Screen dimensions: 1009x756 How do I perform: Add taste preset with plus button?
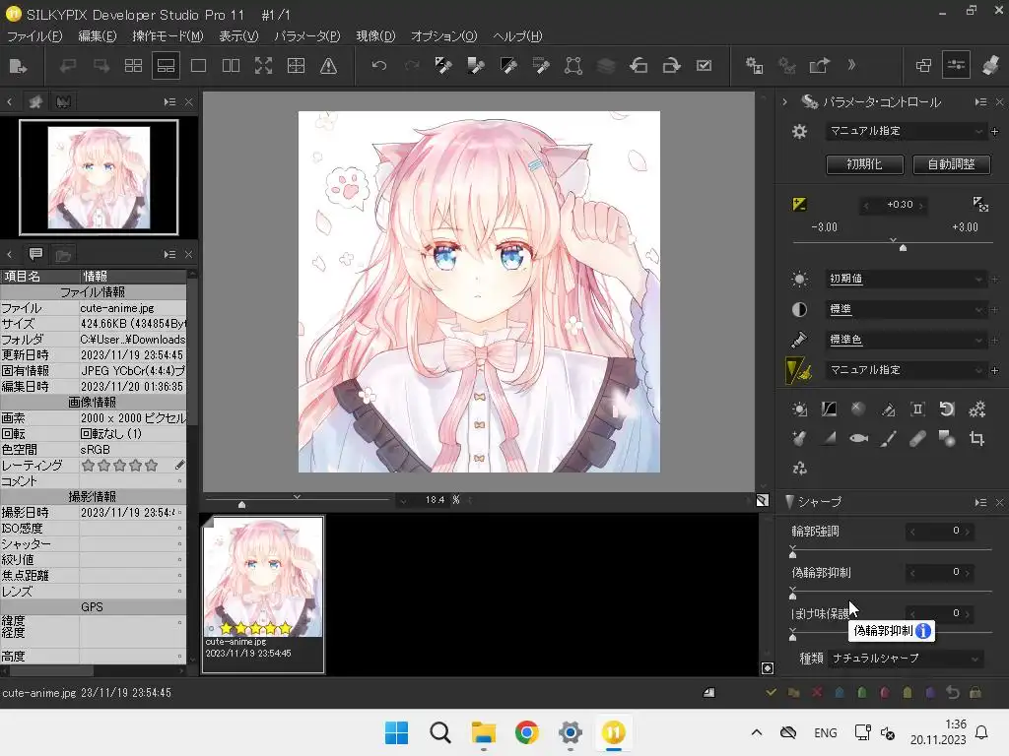(x=995, y=131)
